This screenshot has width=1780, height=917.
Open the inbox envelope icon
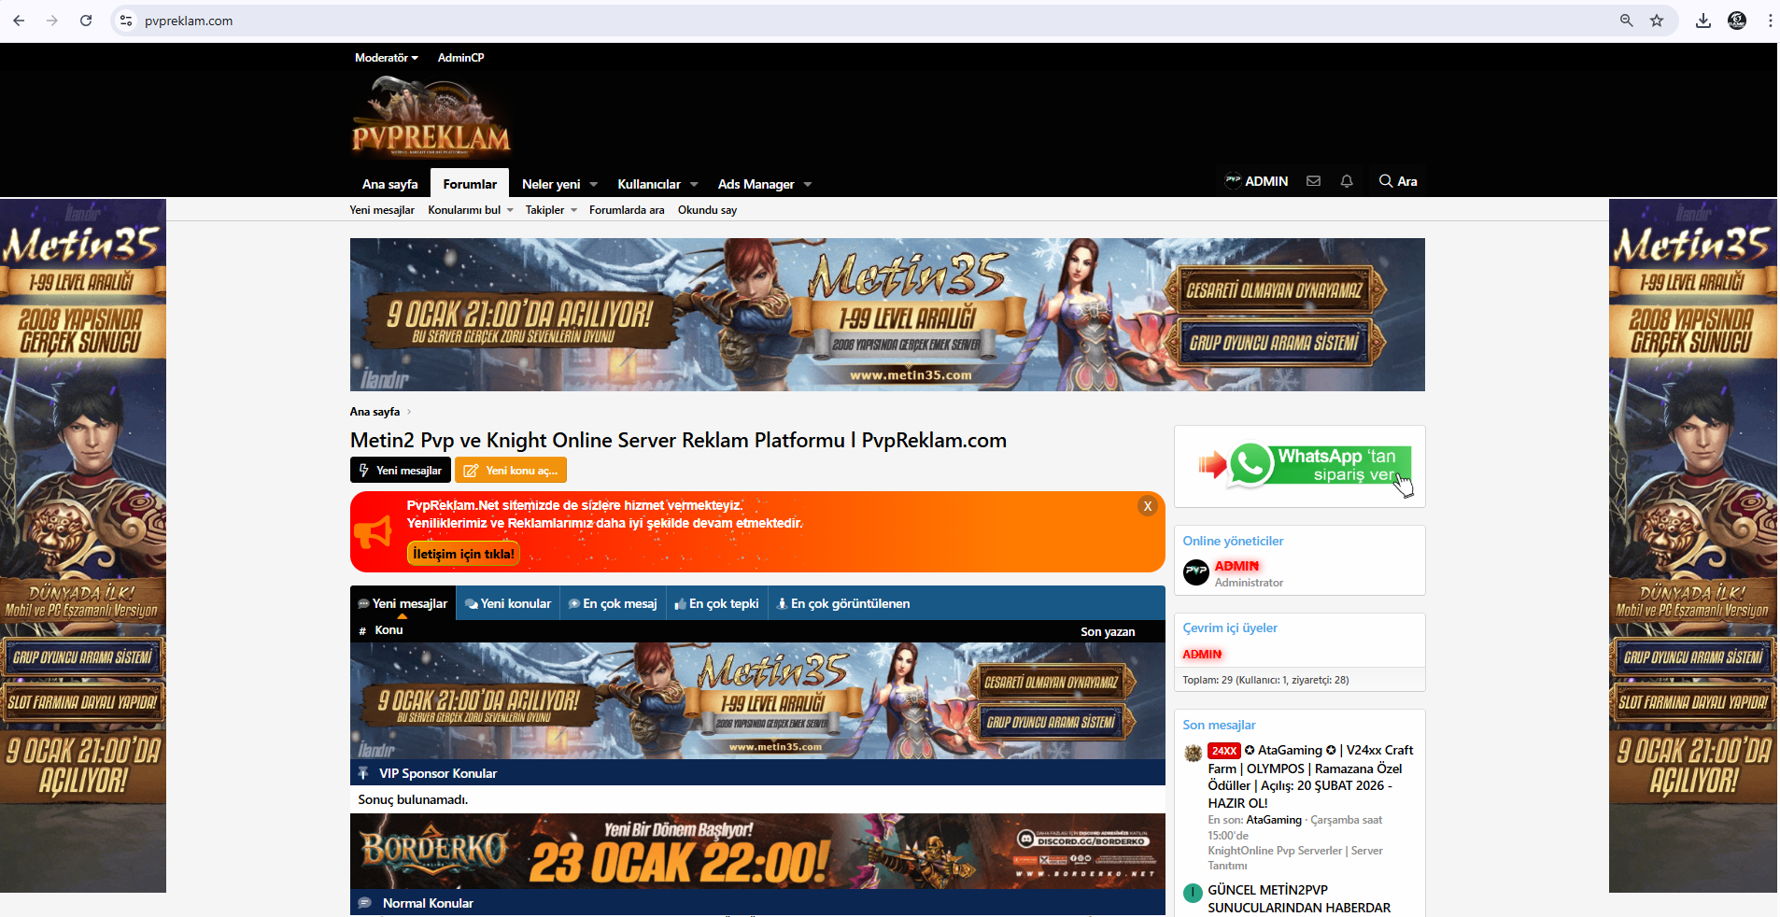[x=1313, y=181]
